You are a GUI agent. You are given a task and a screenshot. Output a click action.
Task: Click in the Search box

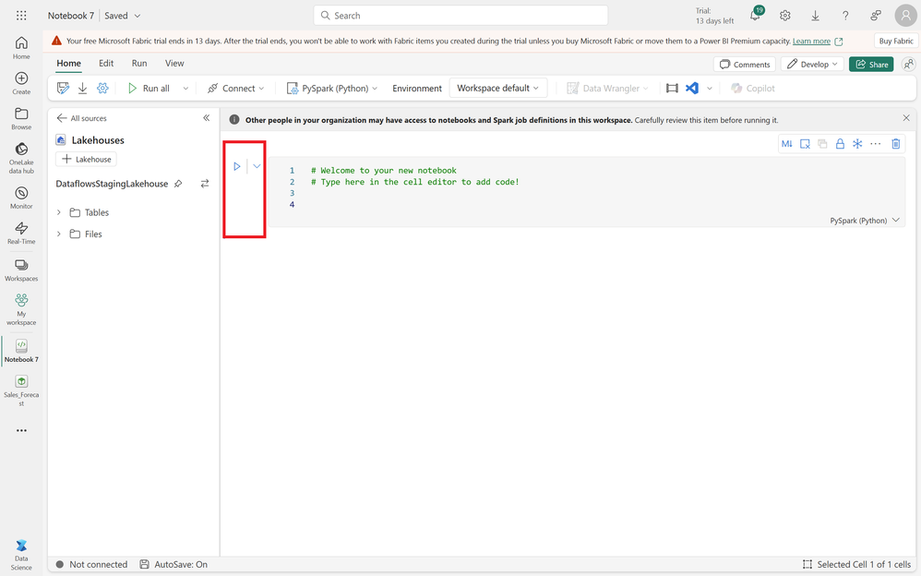pyautogui.click(x=460, y=16)
